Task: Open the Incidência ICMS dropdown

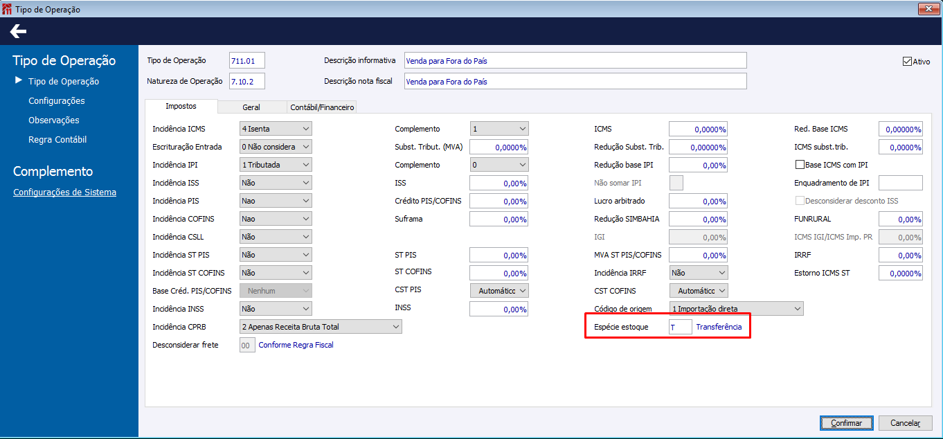Action: coord(276,129)
